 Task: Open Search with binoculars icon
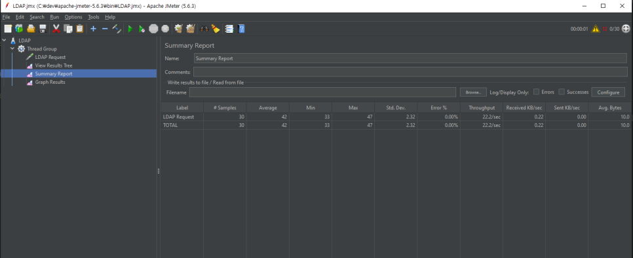[204, 29]
